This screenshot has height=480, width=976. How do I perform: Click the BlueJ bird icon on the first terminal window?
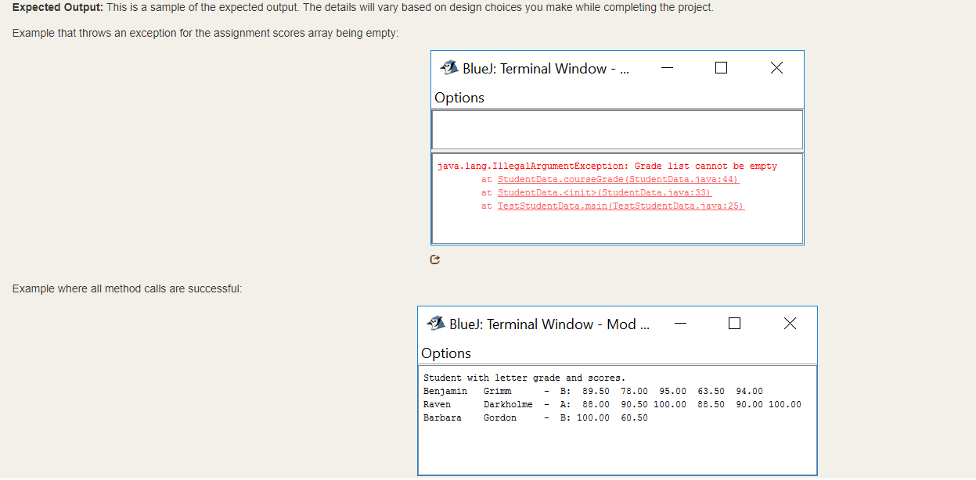click(x=448, y=67)
